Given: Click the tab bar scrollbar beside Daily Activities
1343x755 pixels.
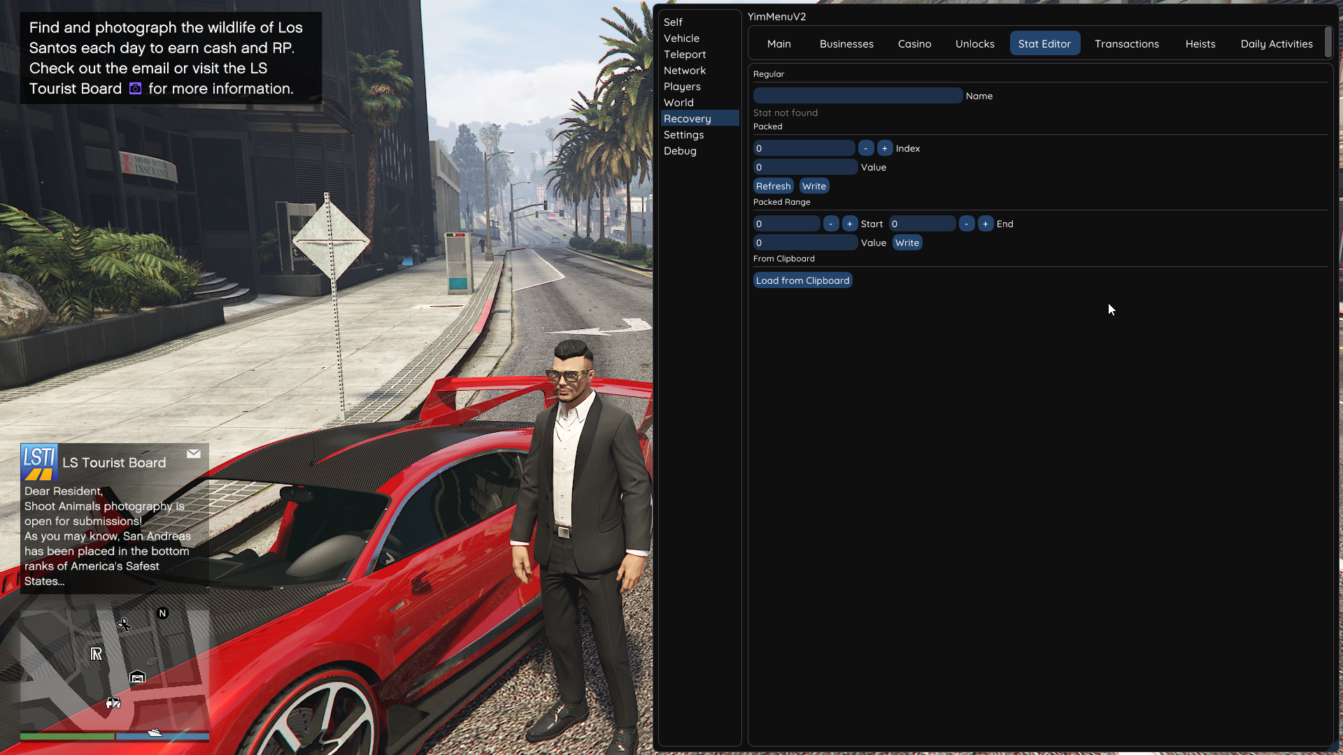Looking at the screenshot, I should (x=1328, y=43).
